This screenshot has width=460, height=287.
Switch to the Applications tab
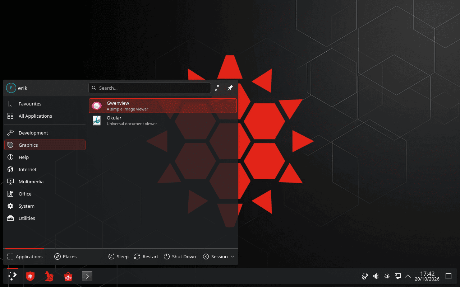[25, 257]
